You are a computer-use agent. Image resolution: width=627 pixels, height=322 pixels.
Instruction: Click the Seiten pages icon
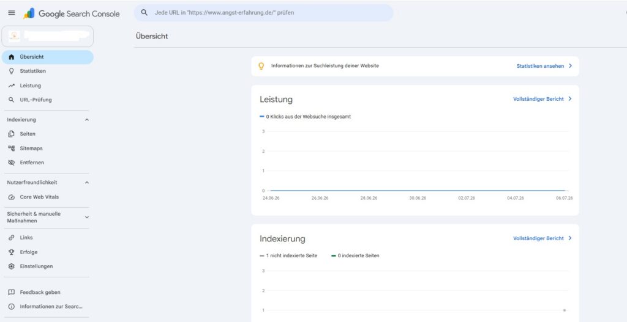pos(11,134)
